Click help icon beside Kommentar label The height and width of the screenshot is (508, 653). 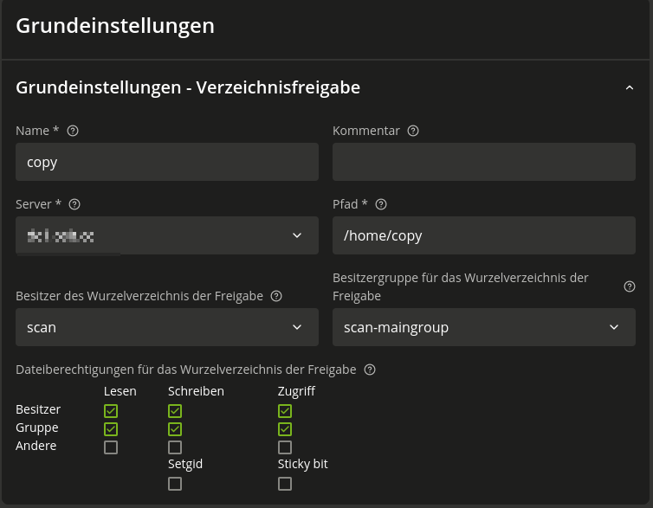413,131
